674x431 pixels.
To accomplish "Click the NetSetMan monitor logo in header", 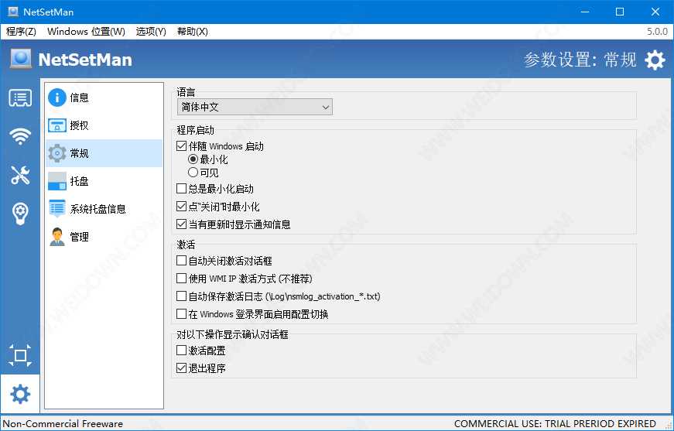I will pyautogui.click(x=20, y=59).
